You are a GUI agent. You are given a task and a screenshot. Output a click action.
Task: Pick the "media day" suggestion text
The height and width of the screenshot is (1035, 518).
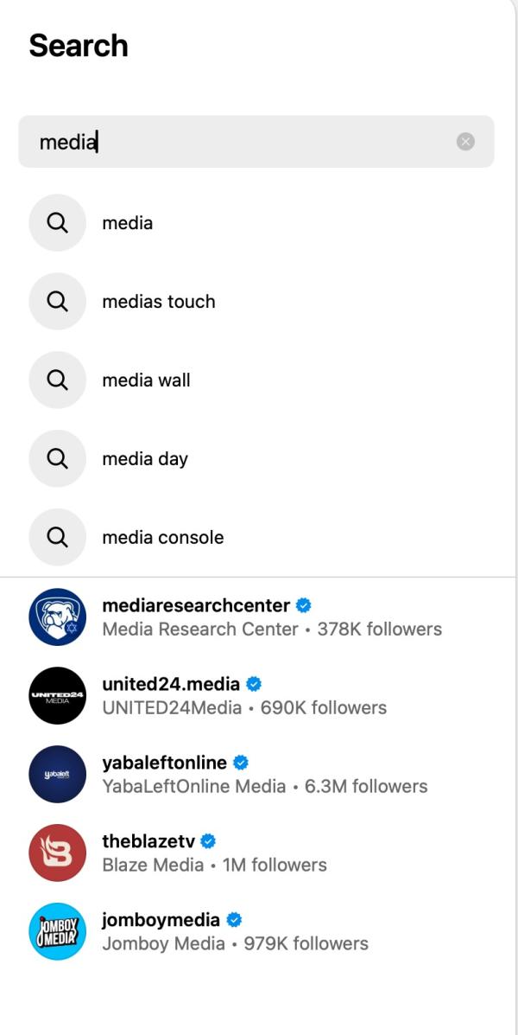click(145, 459)
